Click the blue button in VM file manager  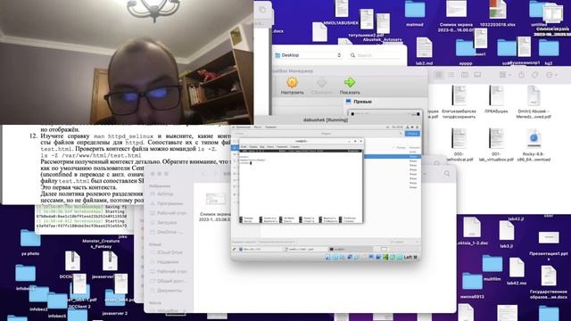(x=412, y=134)
